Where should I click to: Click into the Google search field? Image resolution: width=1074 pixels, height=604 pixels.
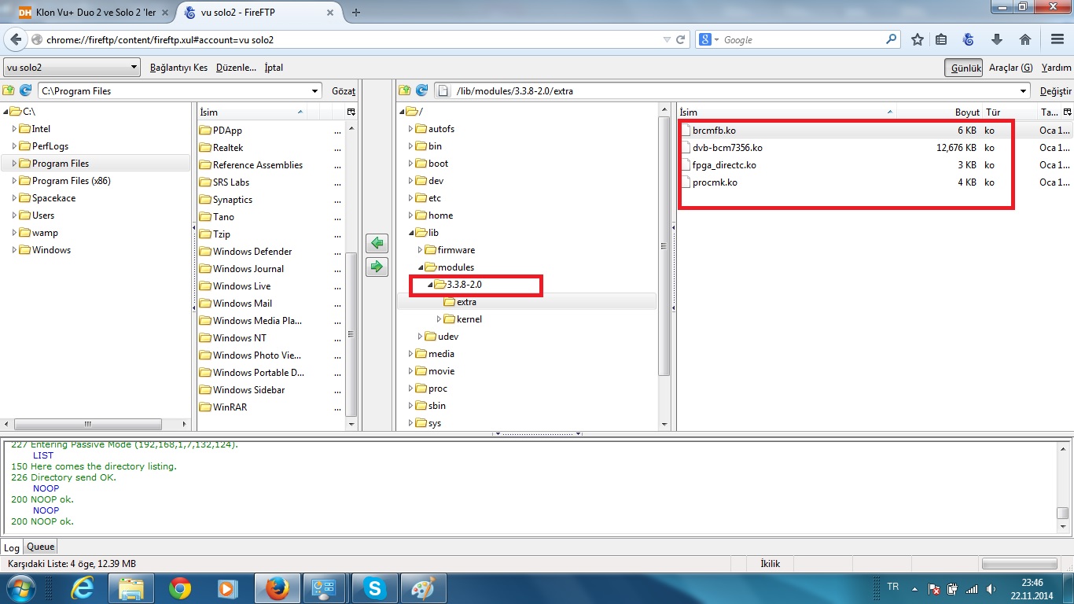[802, 39]
